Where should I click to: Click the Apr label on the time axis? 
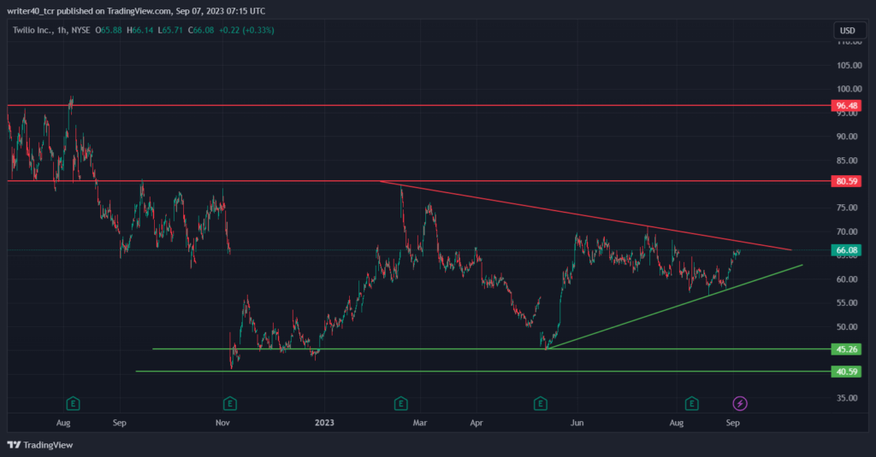(x=476, y=422)
